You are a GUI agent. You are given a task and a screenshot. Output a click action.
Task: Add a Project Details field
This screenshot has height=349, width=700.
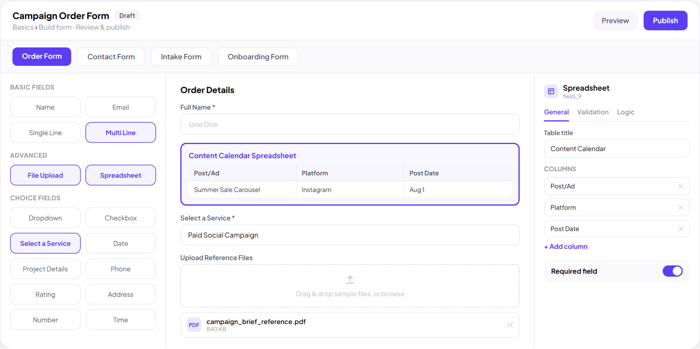point(45,269)
